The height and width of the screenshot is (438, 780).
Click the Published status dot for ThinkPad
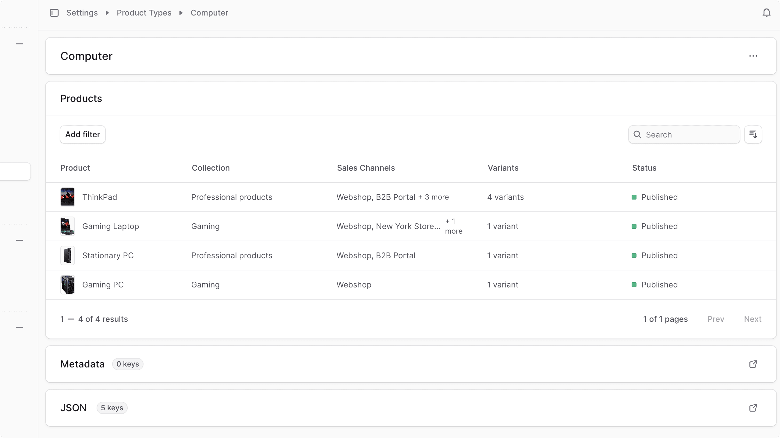(635, 197)
